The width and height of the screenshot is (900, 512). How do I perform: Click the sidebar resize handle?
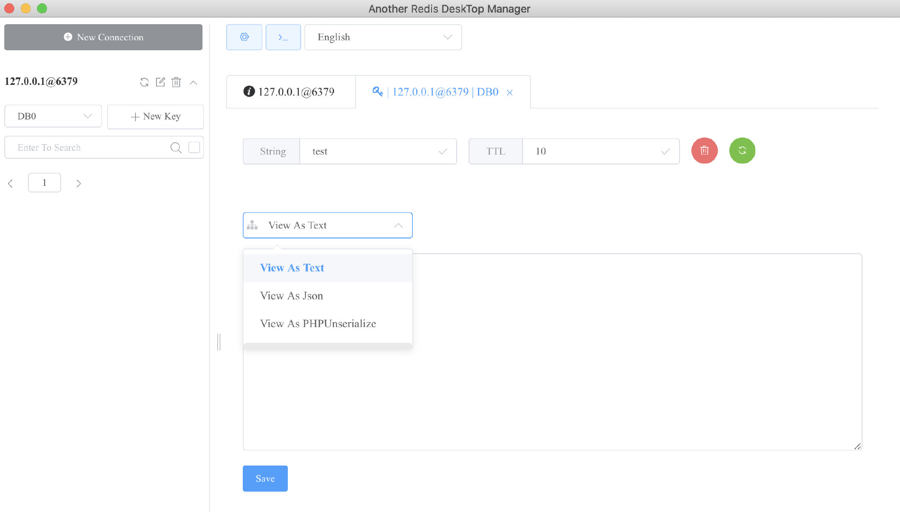(219, 342)
